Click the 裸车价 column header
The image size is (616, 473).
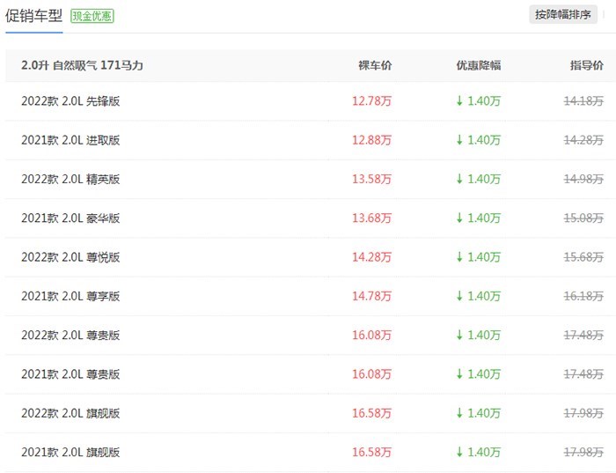[x=375, y=65]
